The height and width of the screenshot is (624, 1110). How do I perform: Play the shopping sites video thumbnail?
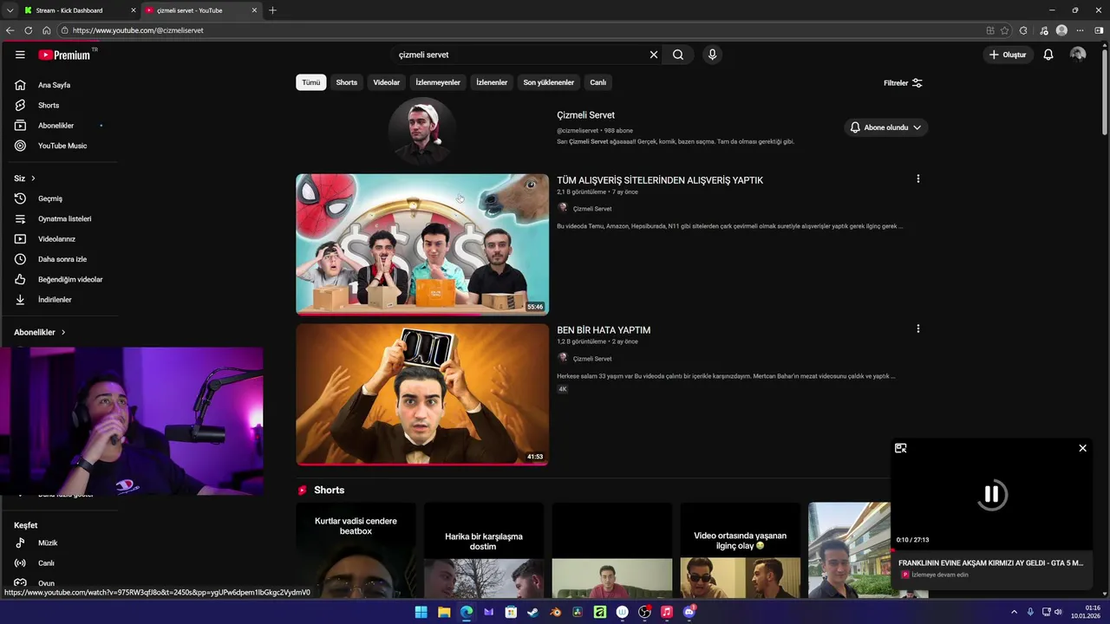(x=422, y=244)
